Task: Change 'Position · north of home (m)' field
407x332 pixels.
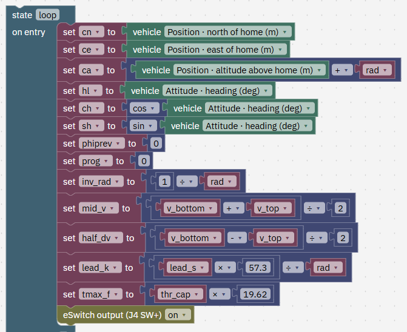Action: coord(227,32)
